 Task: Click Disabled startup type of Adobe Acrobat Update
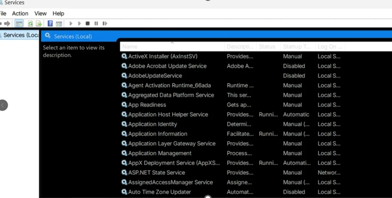click(x=294, y=66)
